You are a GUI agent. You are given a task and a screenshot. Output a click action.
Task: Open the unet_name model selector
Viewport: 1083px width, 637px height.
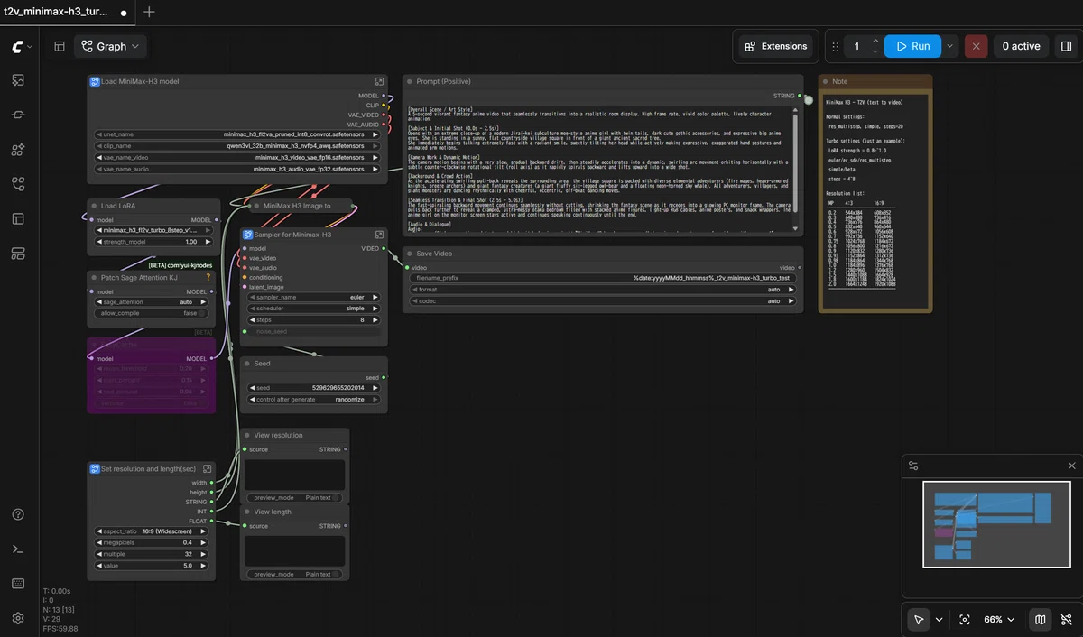click(236, 134)
